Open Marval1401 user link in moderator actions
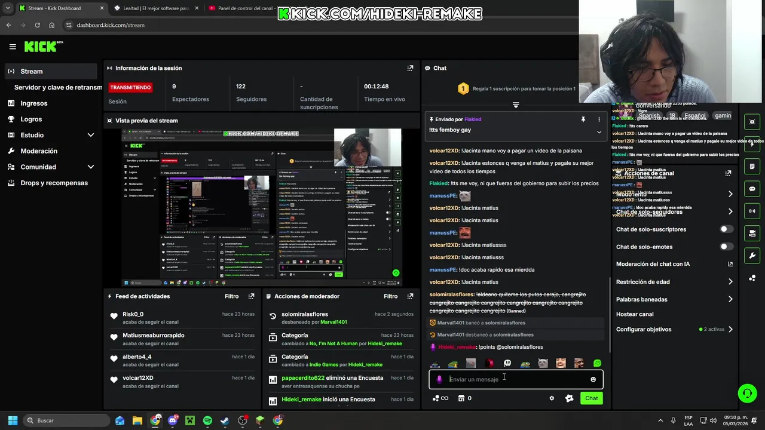The width and height of the screenshot is (765, 430). pos(333,322)
